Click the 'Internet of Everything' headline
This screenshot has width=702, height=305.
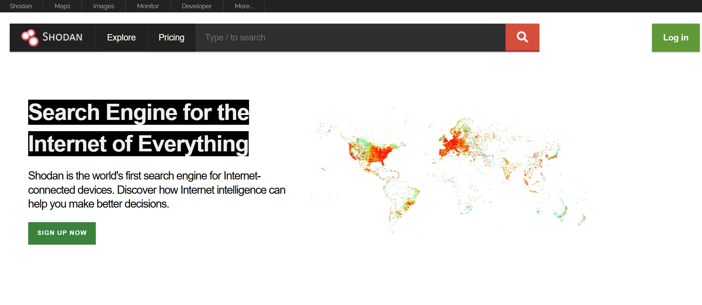coord(138,144)
